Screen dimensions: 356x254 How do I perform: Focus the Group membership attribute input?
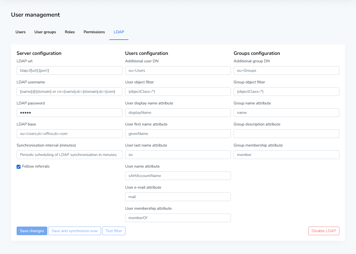[286, 155]
